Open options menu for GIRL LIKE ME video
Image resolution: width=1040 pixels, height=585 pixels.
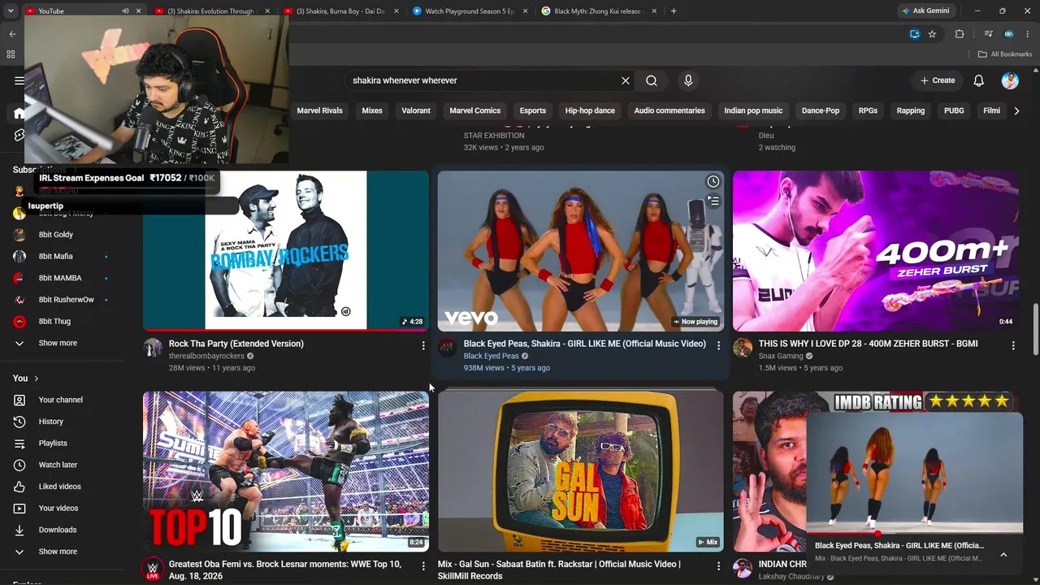pyautogui.click(x=718, y=345)
